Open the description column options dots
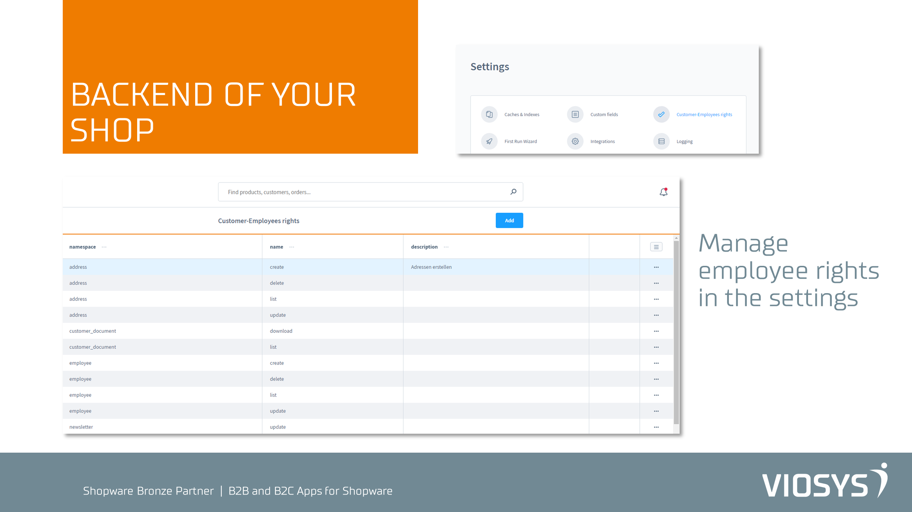 (x=446, y=247)
